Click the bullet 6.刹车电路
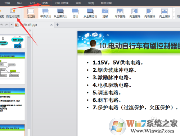 (107, 100)
